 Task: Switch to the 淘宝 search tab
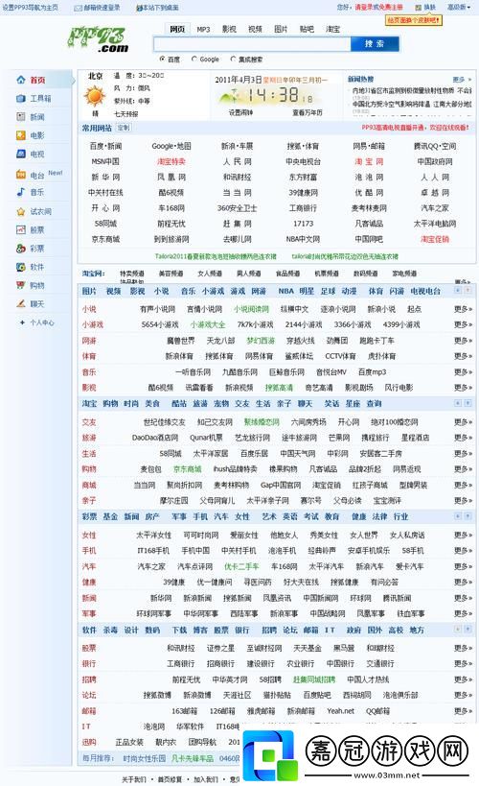(332, 29)
